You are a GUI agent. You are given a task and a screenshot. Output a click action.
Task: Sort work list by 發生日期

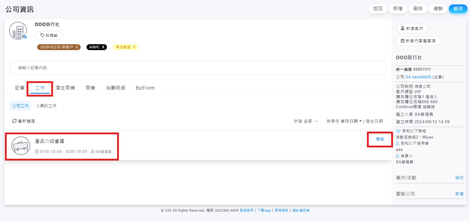coord(374,121)
